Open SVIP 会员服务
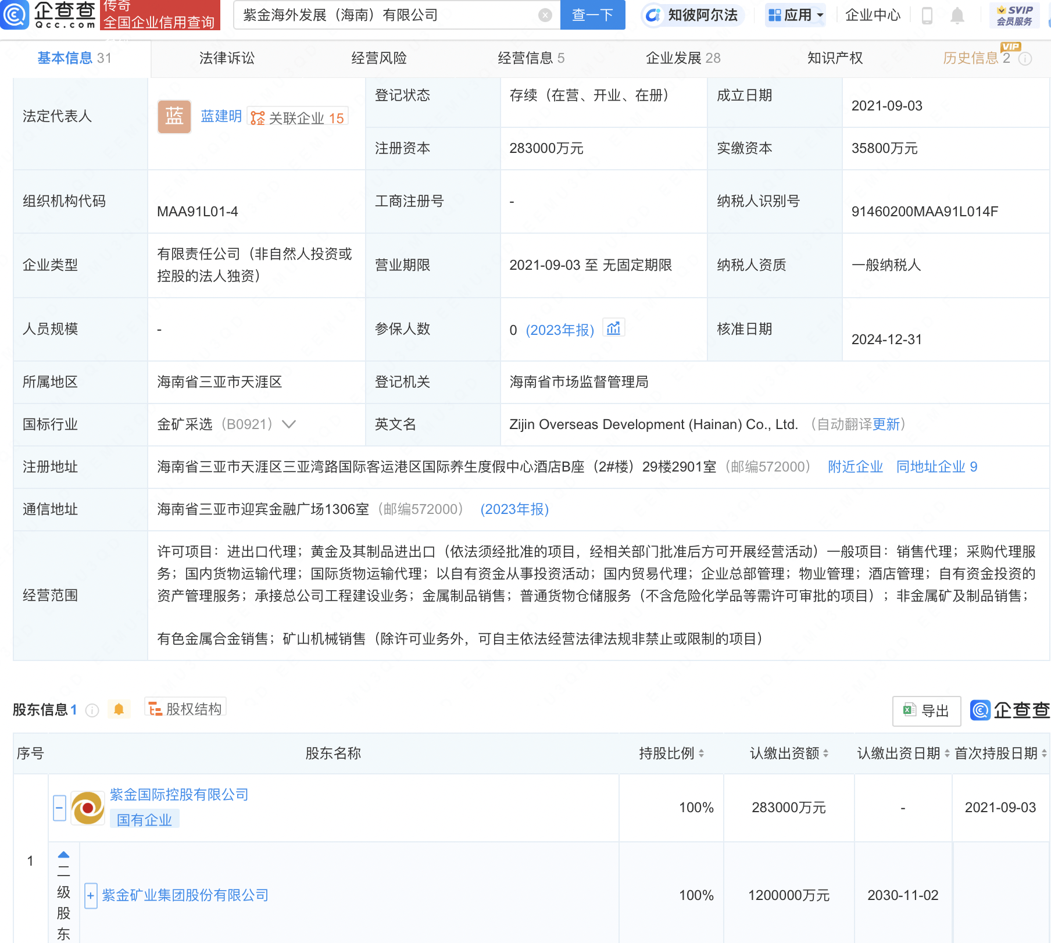 [x=1014, y=16]
